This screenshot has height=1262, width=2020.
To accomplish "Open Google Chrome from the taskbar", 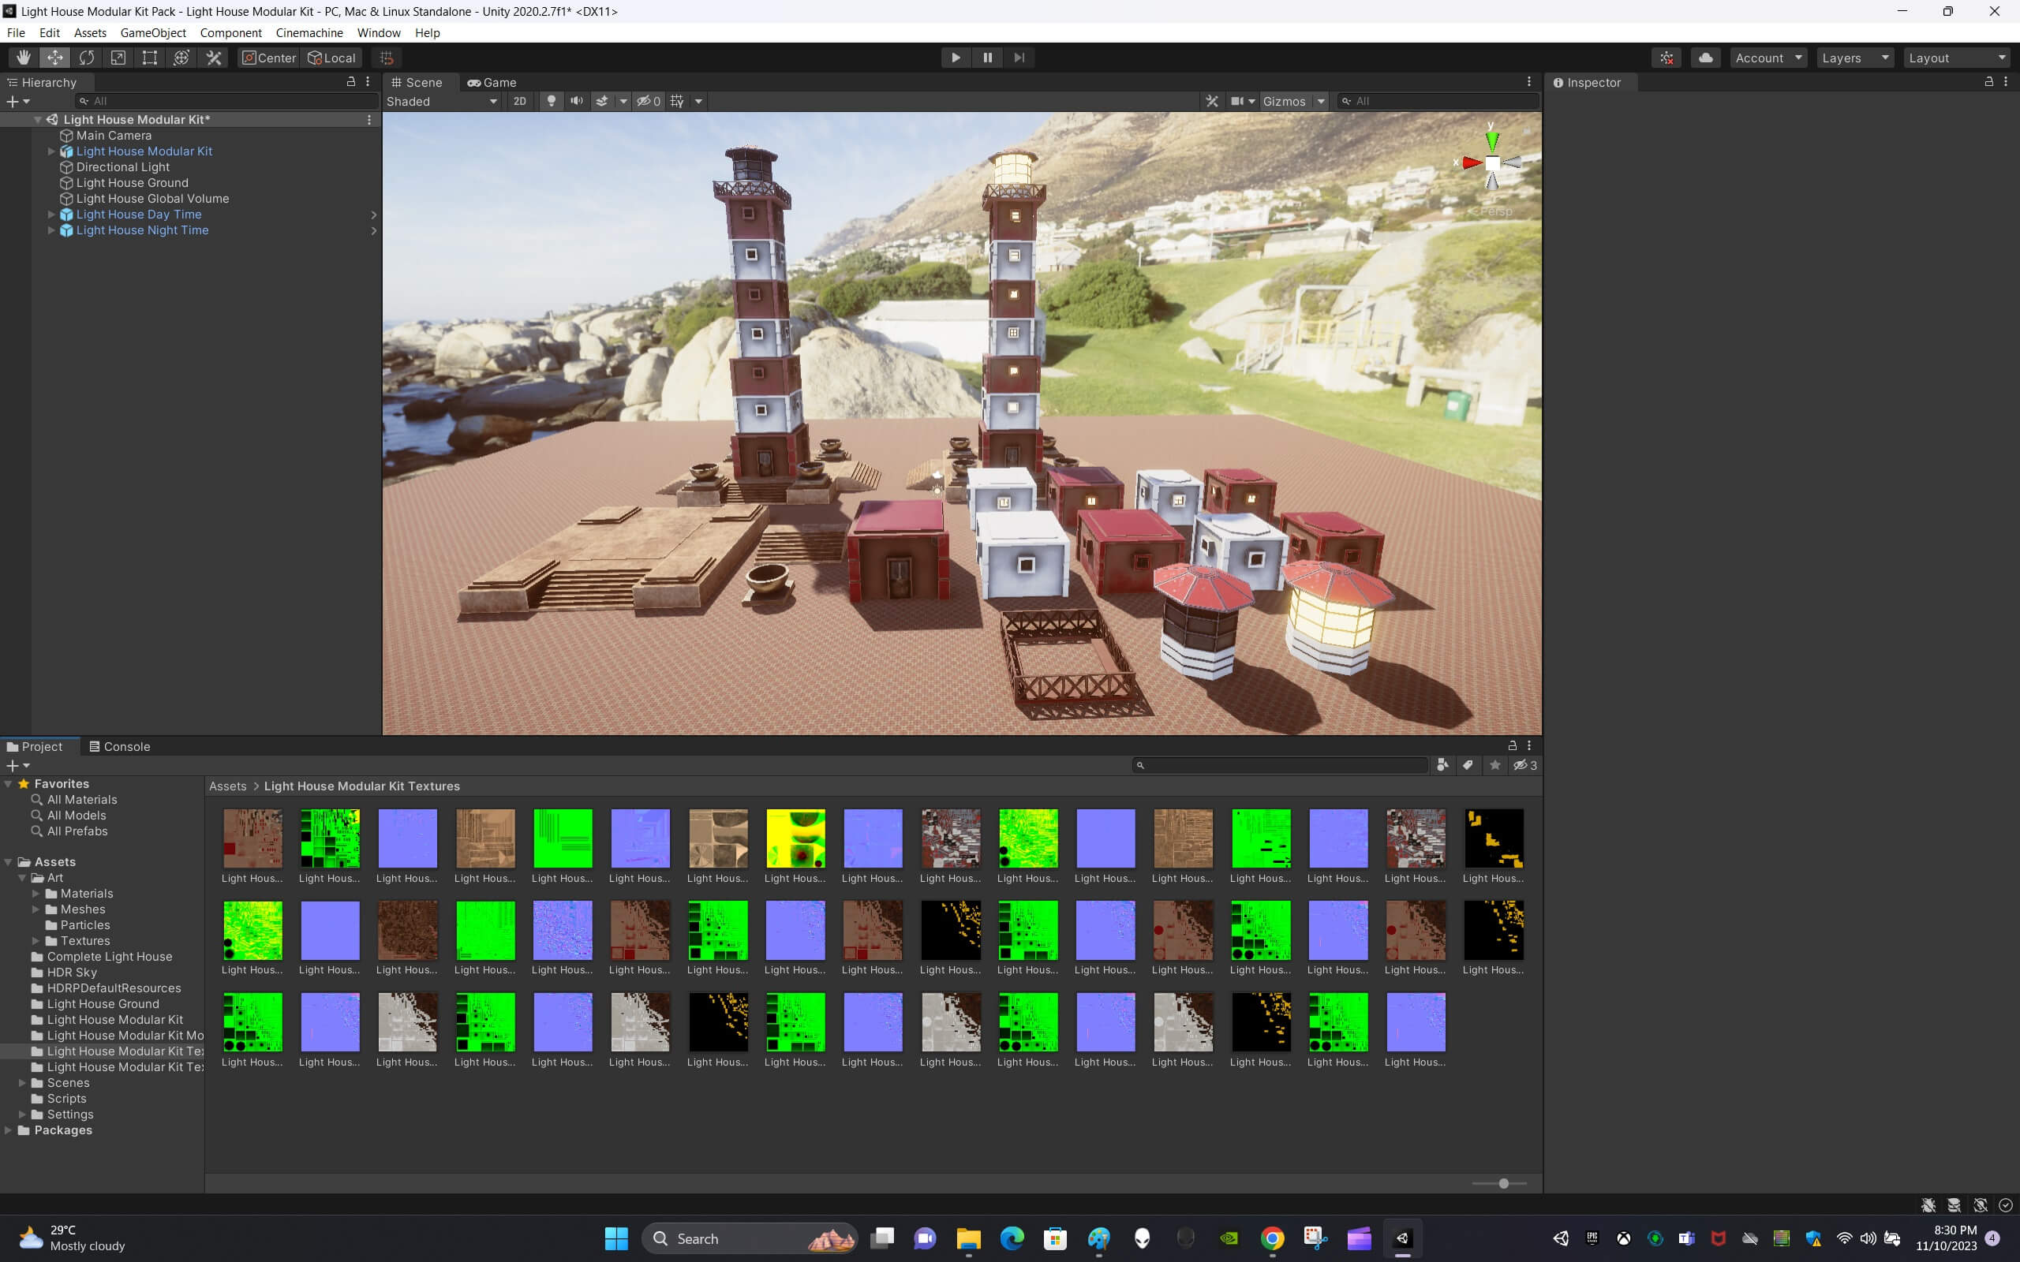I will 1272,1238.
